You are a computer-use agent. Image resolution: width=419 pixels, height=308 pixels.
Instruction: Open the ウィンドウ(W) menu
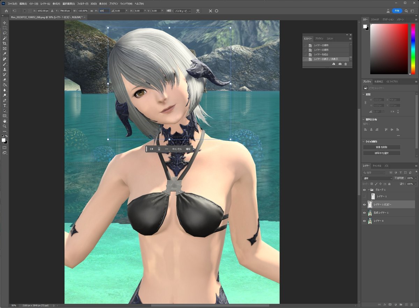click(126, 3)
